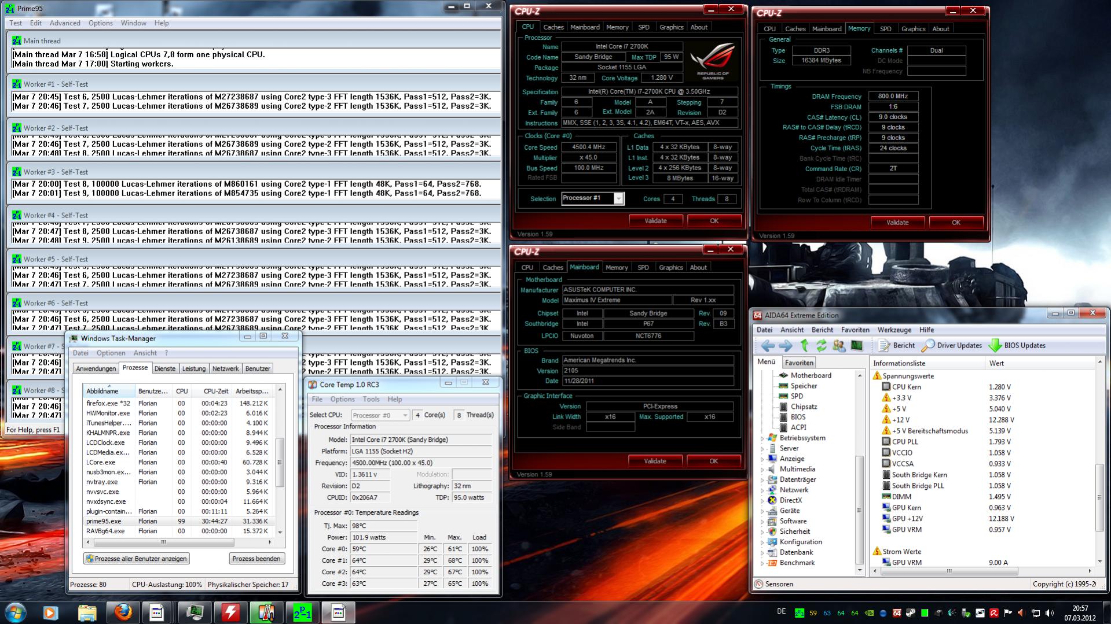Switch to Task Manager taskbar icon

point(195,612)
